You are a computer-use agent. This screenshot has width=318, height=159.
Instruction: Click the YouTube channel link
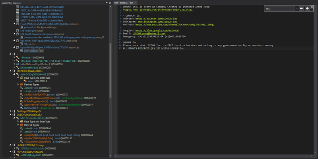175,25
